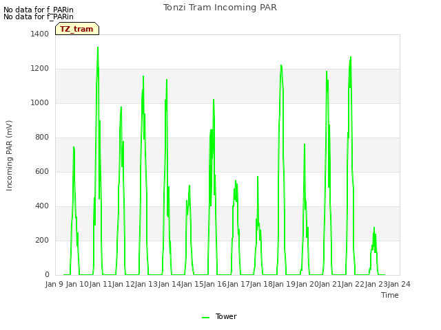Click the 1400 y-axis tick label
Viewport: 441px width, 330px height.
point(40,34)
